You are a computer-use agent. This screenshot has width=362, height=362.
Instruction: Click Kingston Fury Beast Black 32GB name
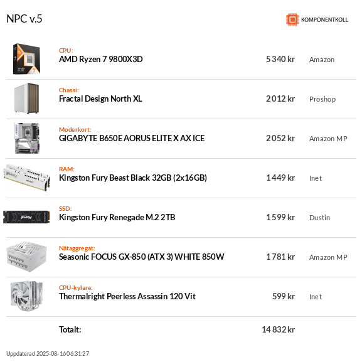(133, 178)
